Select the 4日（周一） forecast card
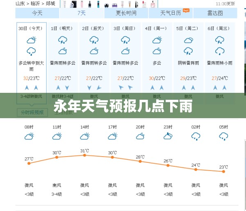This screenshot has height=211, width=246. (x=157, y=63)
